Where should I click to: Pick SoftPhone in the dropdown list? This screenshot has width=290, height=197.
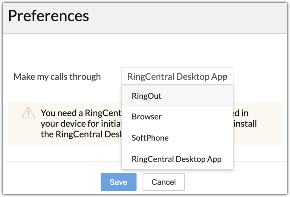point(150,138)
